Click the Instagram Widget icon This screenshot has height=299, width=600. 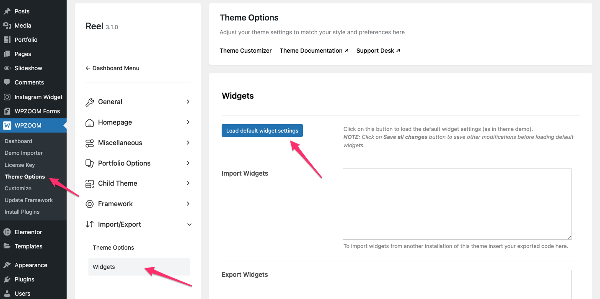tap(8, 97)
